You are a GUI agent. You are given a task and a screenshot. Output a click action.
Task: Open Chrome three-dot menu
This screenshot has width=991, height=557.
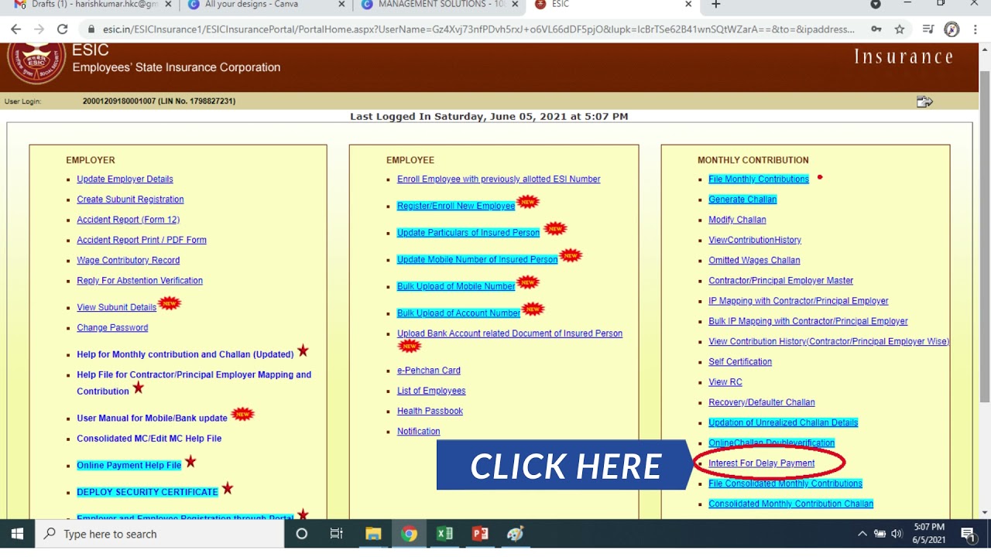(x=975, y=29)
